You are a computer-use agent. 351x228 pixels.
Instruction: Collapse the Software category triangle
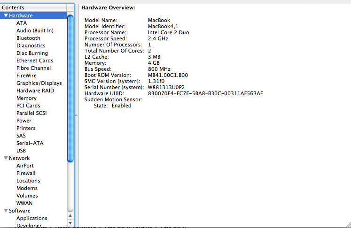6,211
